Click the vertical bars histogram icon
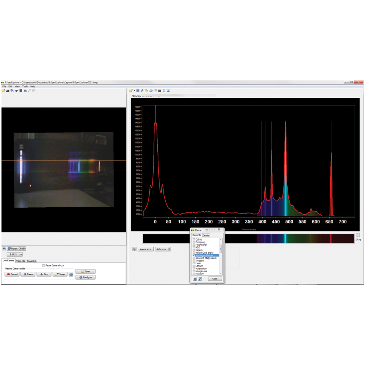 pos(160,91)
